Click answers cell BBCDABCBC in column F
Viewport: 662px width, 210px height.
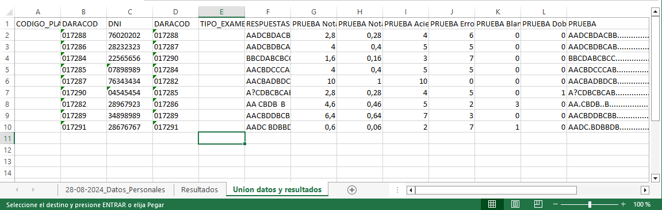point(267,59)
